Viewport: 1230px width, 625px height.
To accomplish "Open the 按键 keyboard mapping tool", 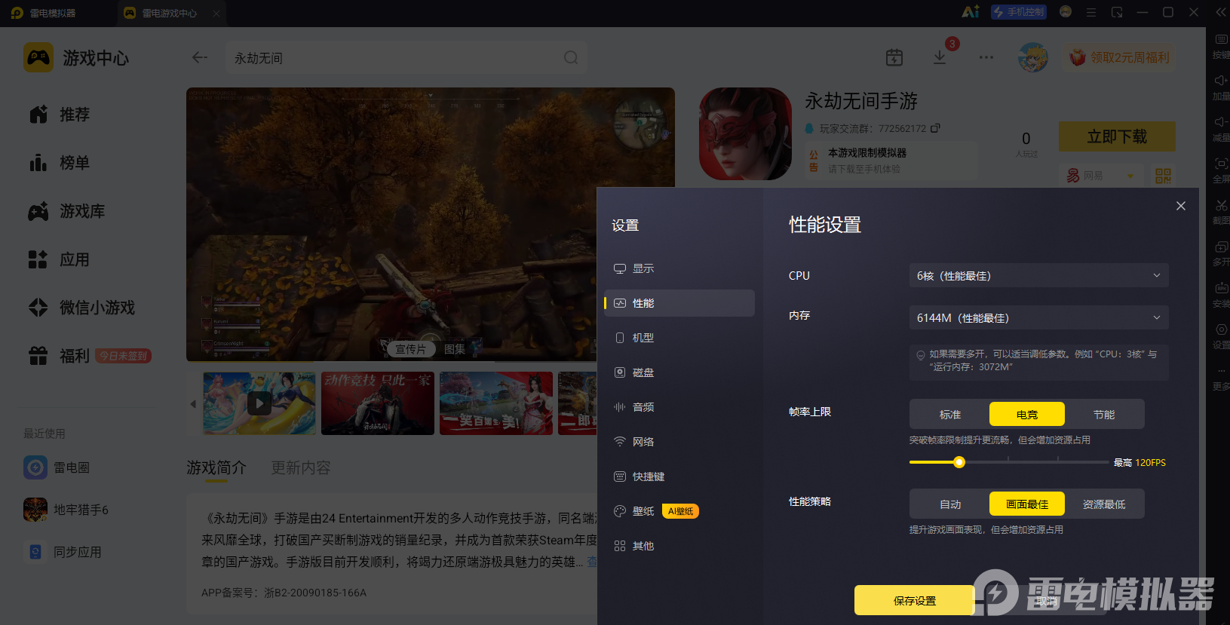I will pos(1222,45).
